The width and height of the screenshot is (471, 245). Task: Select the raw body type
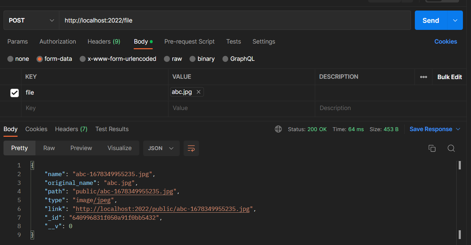(173, 59)
